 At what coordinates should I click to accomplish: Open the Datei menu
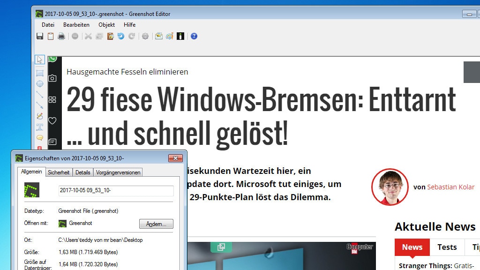tap(48, 25)
